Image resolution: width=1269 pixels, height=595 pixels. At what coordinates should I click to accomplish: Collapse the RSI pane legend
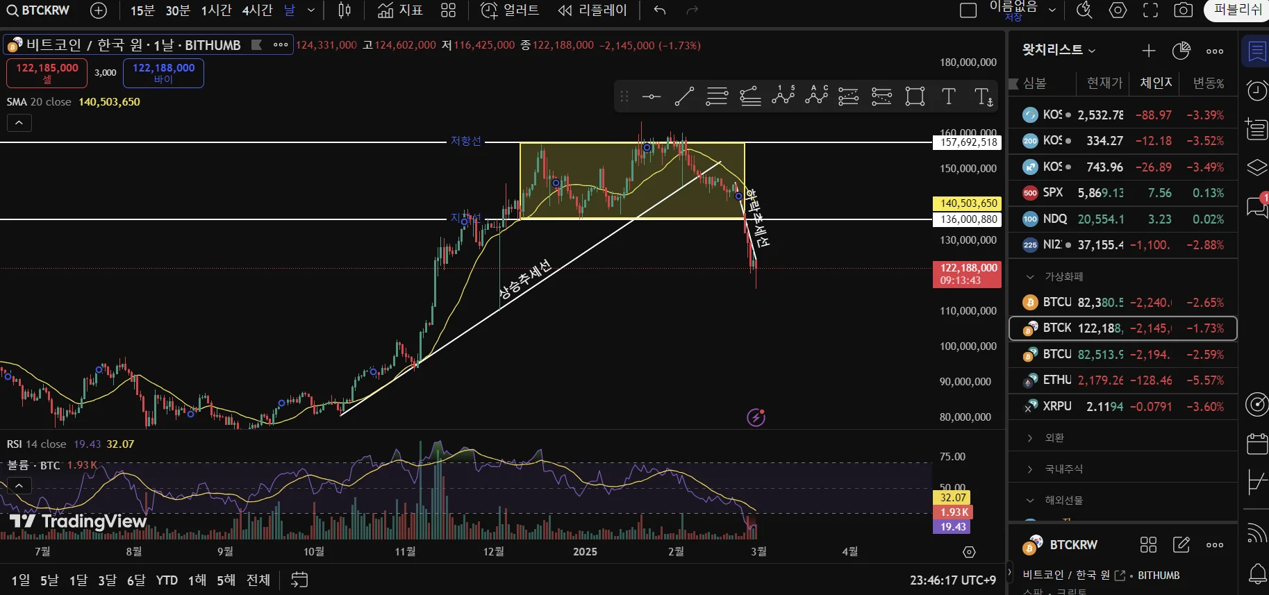click(x=19, y=485)
